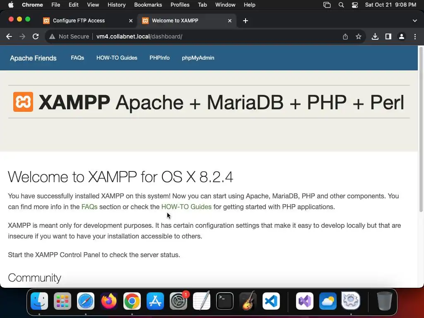Open the share icon in address bar
Viewport: 424px width, 318px height.
[x=345, y=36]
